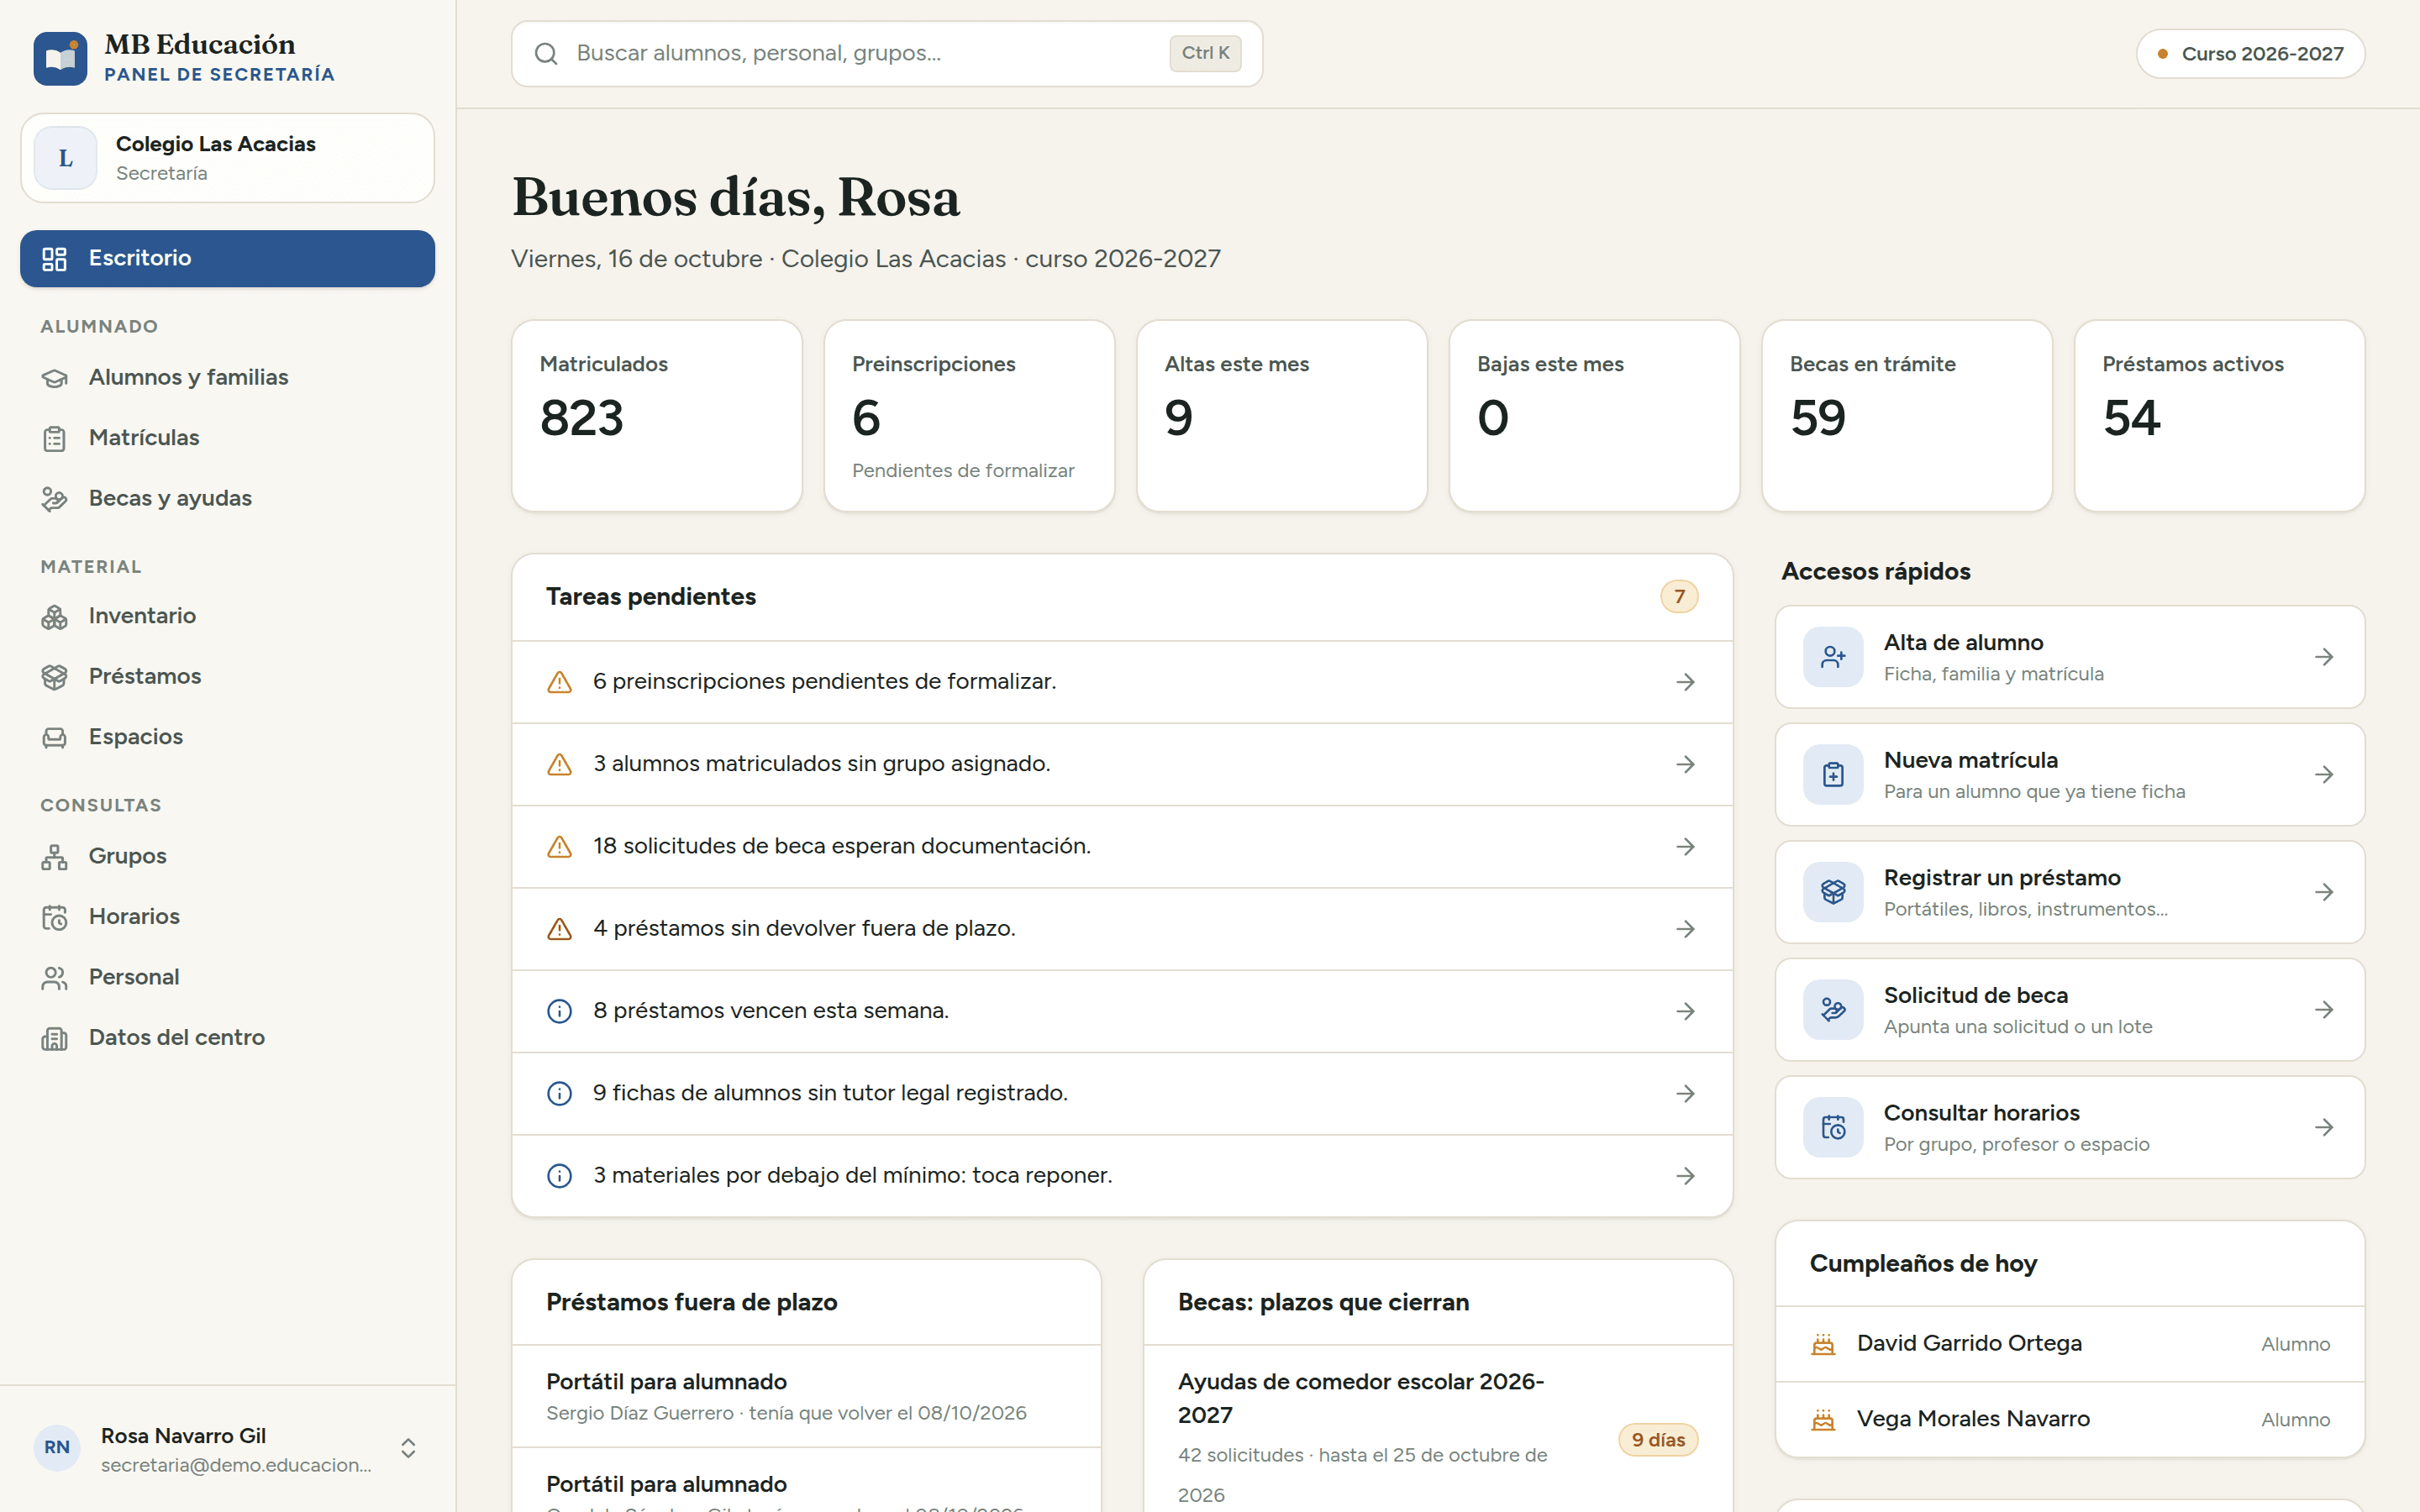Click warning icon for alumnos sin grupo
2420x1512 pixels.
(x=560, y=764)
